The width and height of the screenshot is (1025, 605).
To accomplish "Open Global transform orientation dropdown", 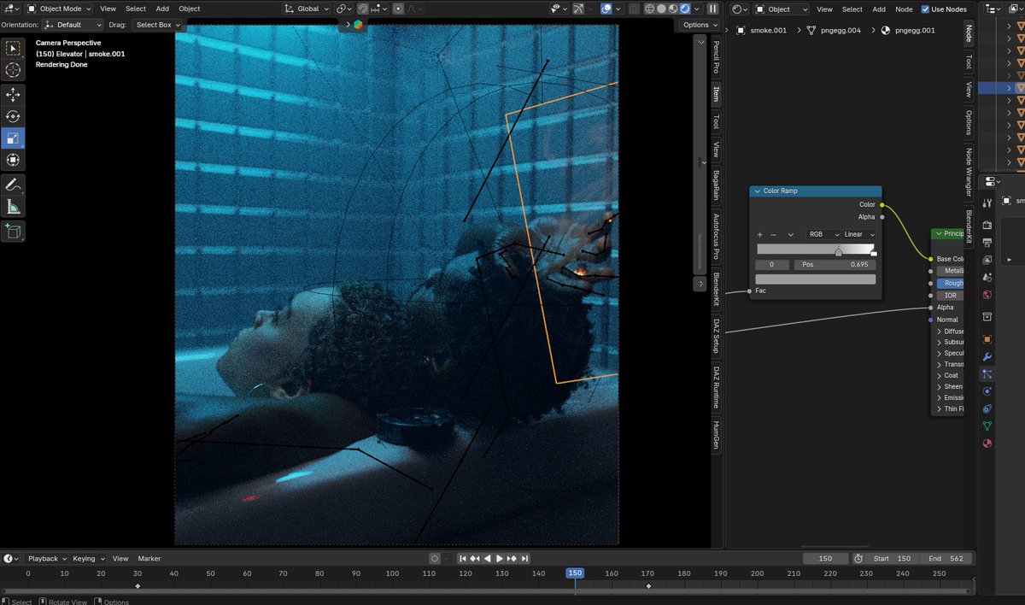I will 307,9.
